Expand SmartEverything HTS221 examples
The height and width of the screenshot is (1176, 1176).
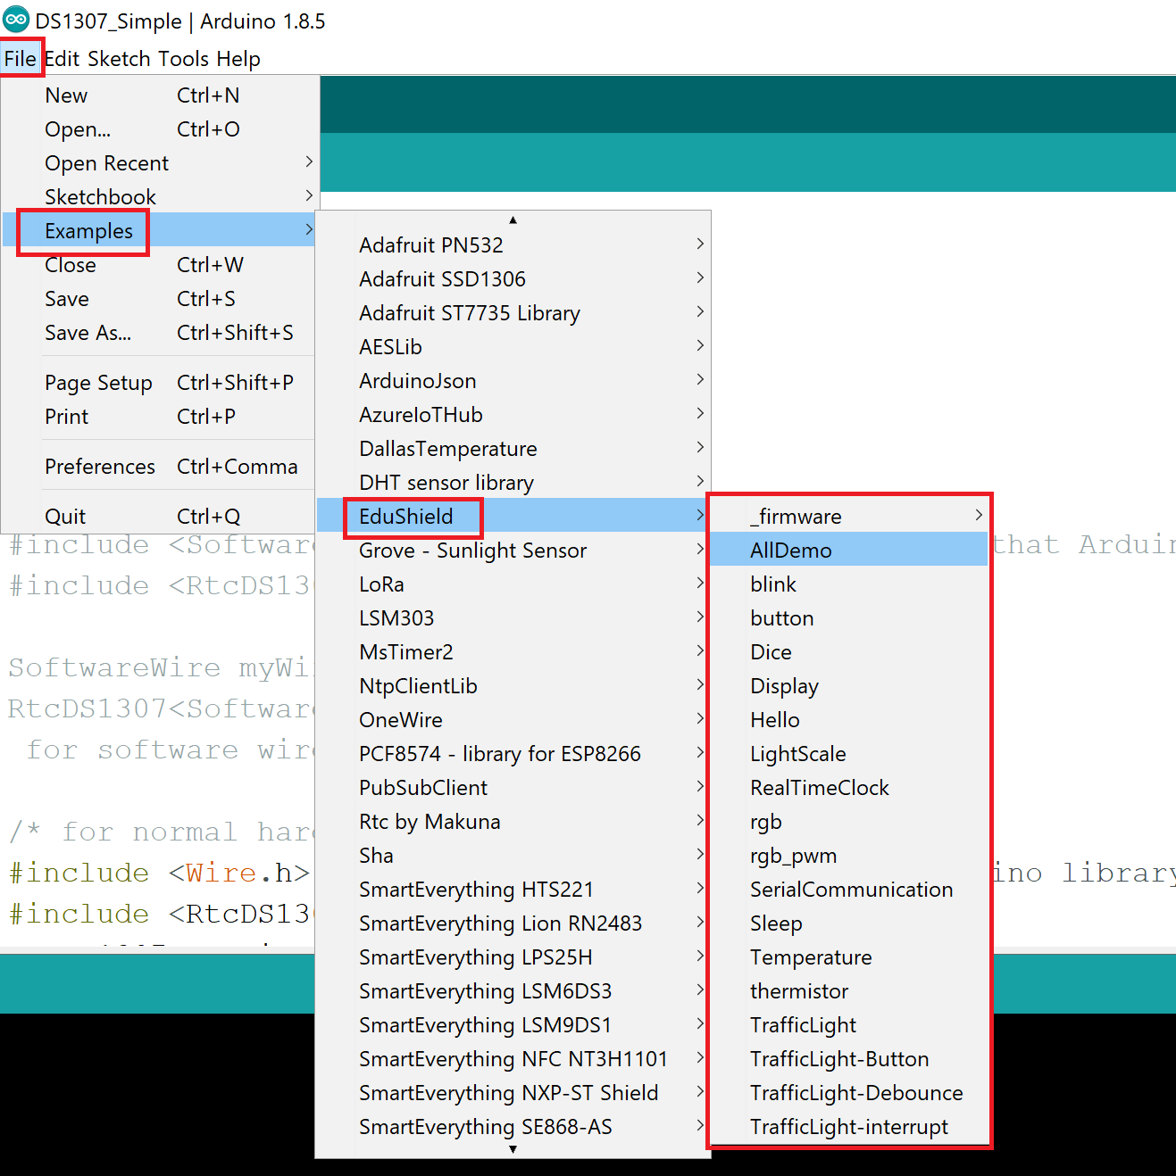pyautogui.click(x=513, y=890)
